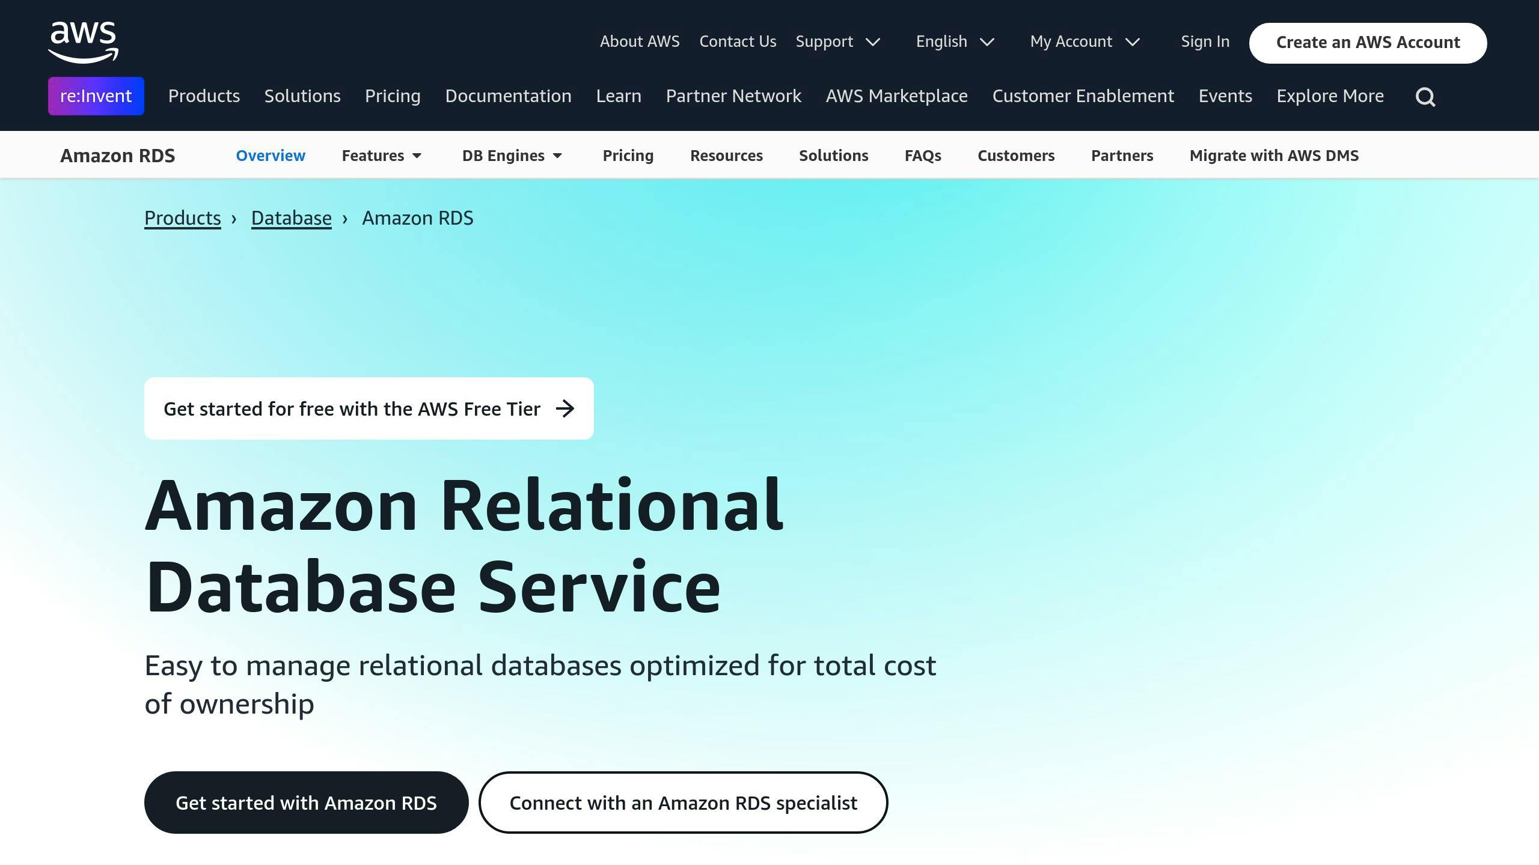Go to the Customers tab
Screen dimensions: 1539x865
pos(1016,156)
